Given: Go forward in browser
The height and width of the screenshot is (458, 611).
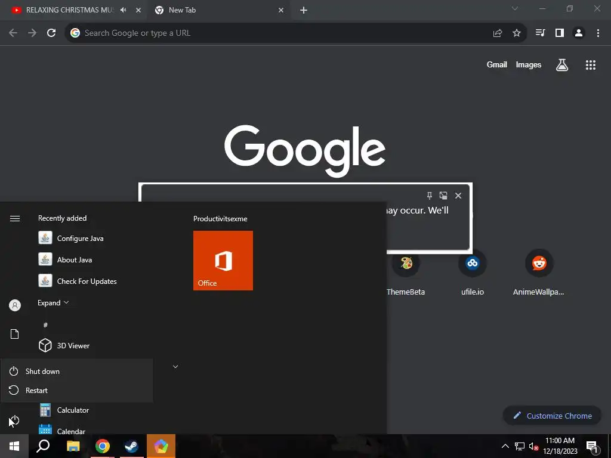Looking at the screenshot, I should (x=32, y=33).
